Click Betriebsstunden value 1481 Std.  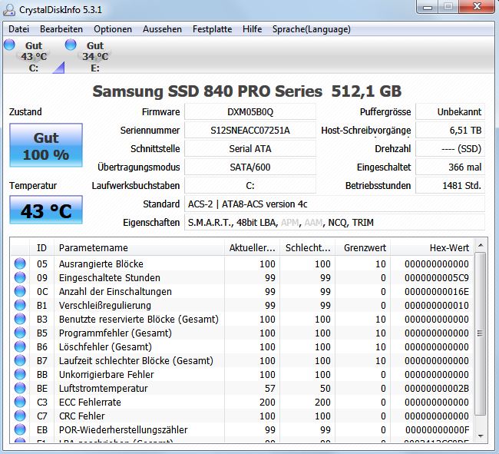click(451, 186)
